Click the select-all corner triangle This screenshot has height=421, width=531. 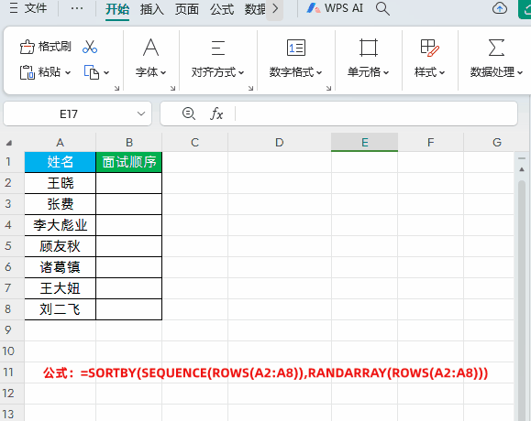tap(9, 143)
